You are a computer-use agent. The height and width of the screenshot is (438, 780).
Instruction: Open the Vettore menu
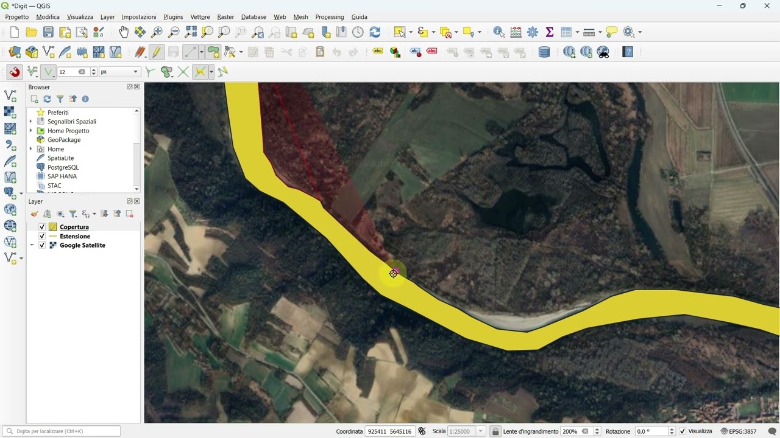click(200, 17)
